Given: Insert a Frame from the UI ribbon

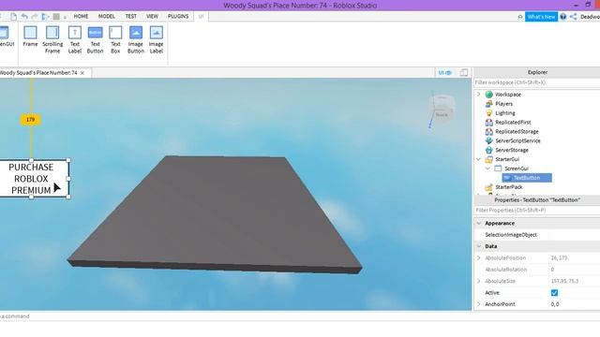Looking at the screenshot, I should [x=30, y=37].
